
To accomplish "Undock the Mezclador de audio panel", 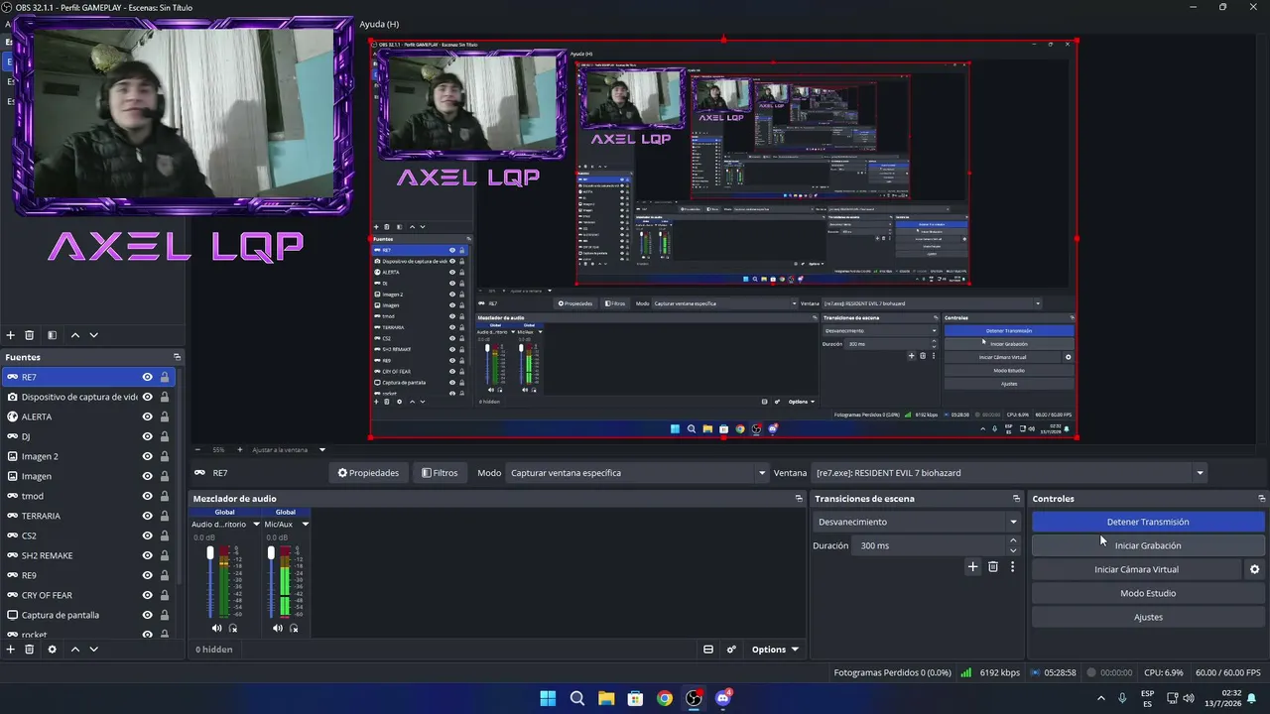I will [x=799, y=499].
